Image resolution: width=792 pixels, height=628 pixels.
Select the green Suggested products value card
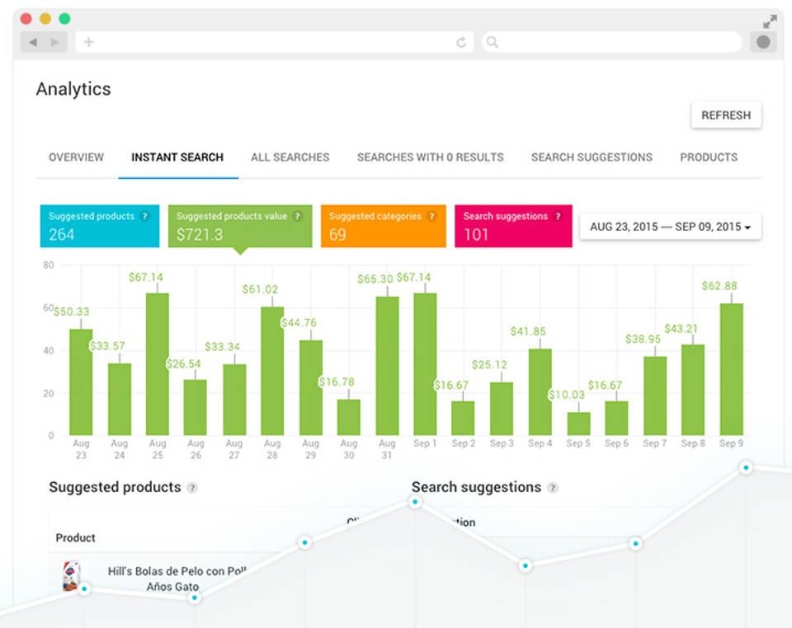pyautogui.click(x=239, y=227)
